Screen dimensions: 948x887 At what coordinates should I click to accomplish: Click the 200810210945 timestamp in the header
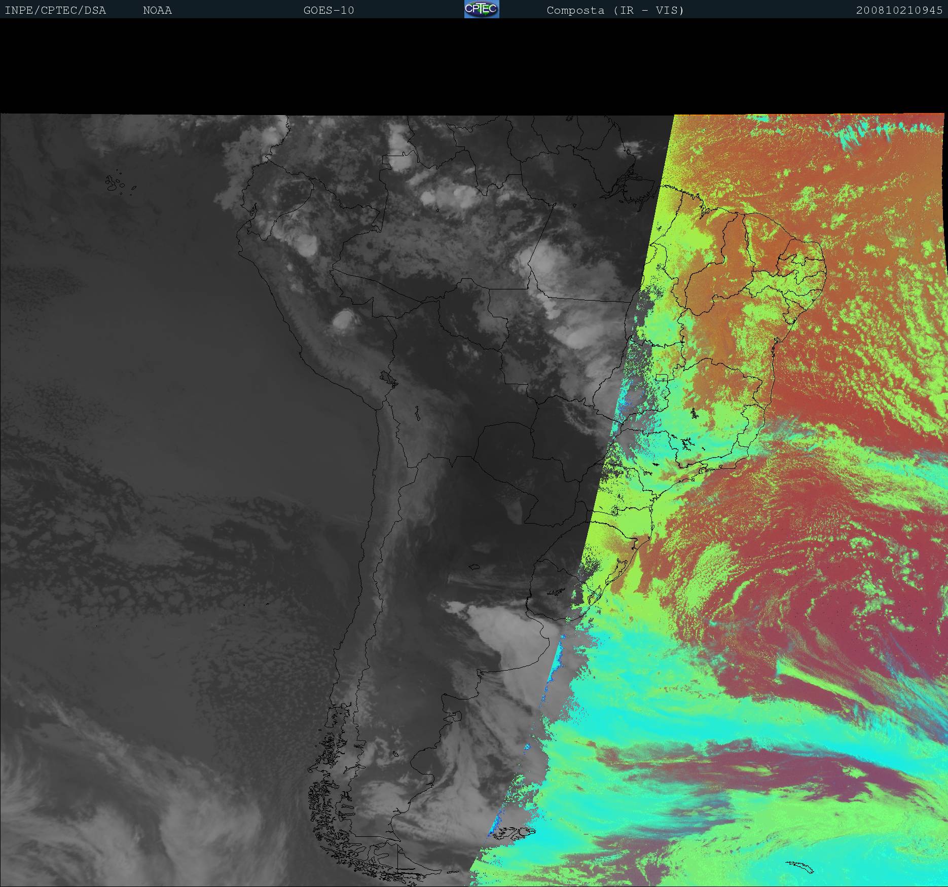pos(899,10)
